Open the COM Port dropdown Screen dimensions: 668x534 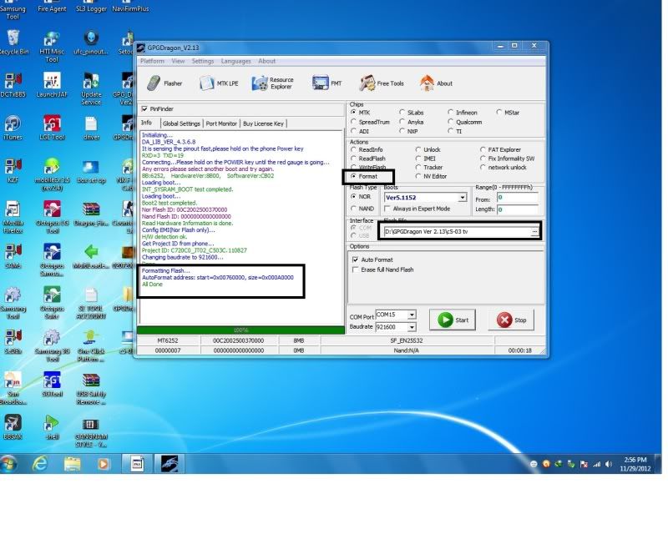[x=412, y=315]
